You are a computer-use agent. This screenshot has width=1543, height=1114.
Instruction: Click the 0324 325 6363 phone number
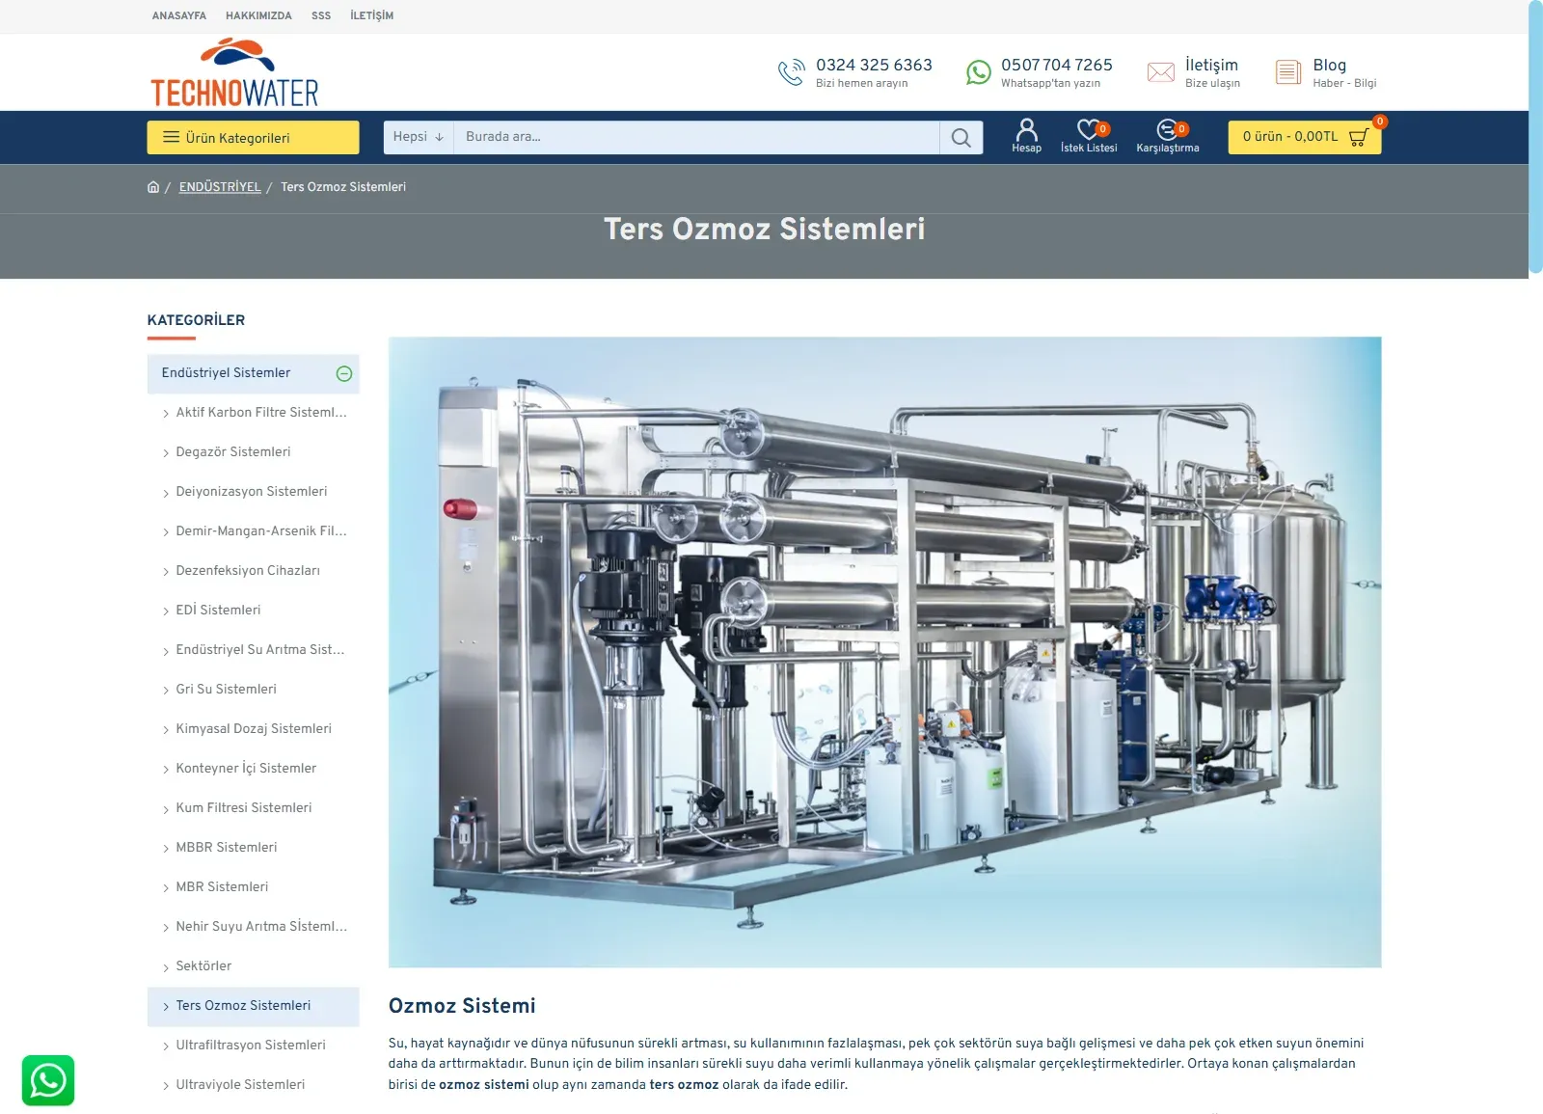click(x=874, y=65)
